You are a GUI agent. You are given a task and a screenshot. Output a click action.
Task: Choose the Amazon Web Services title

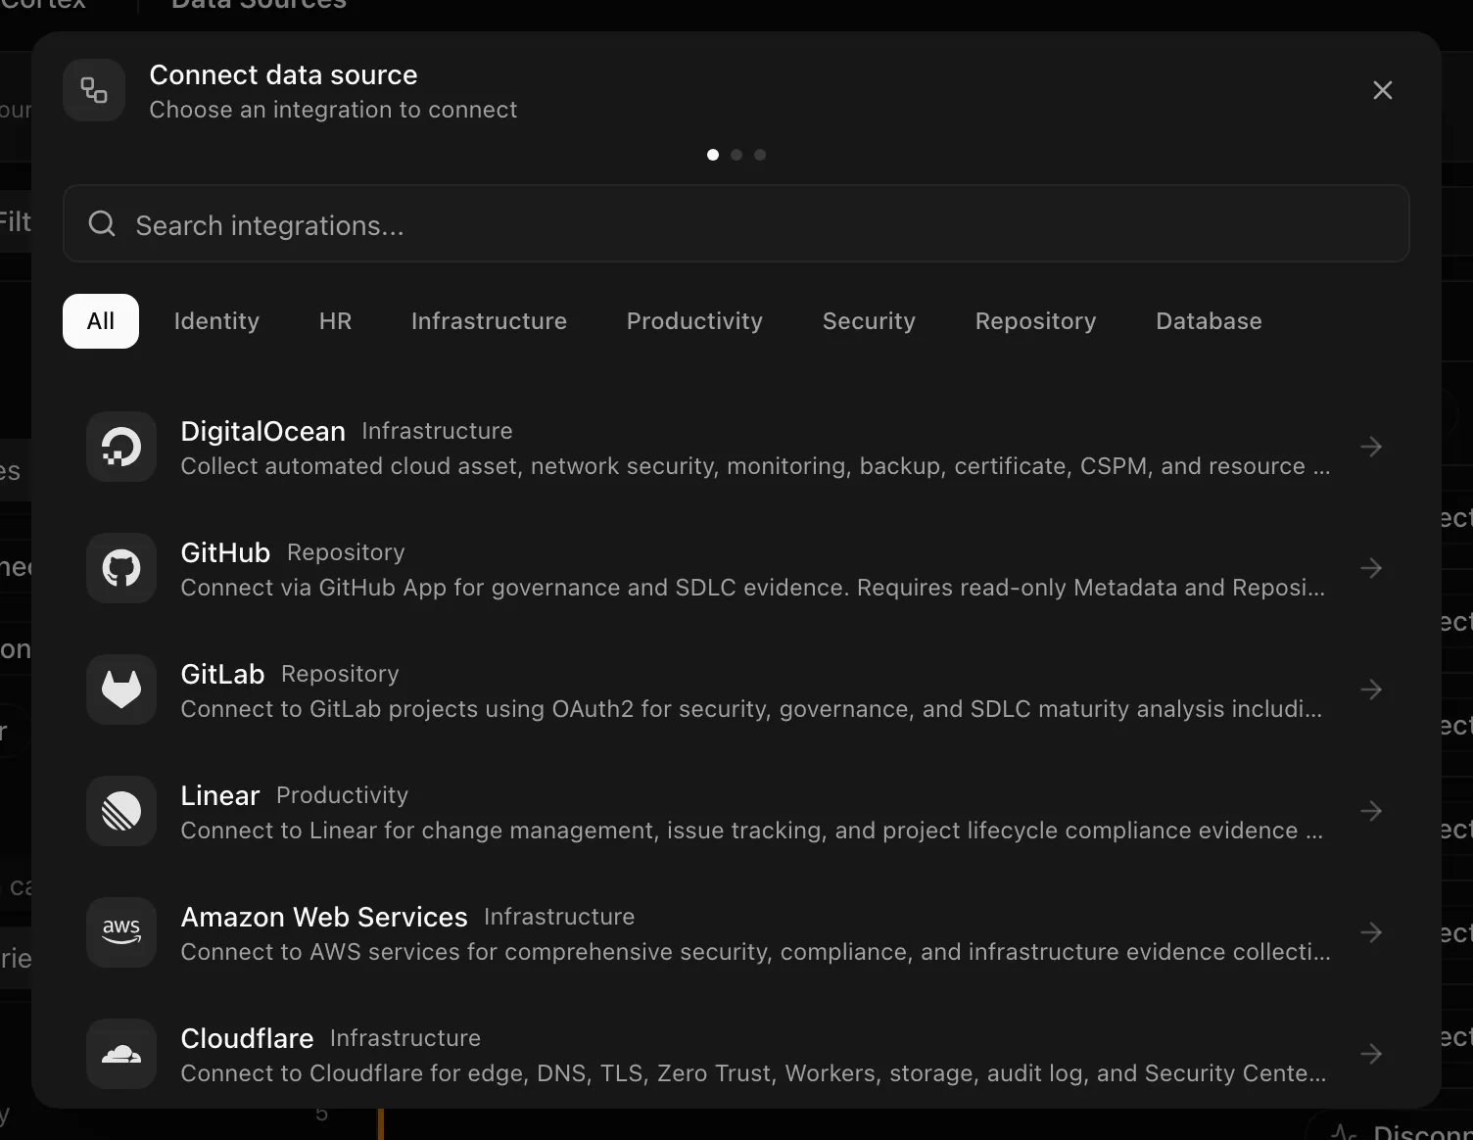[324, 917]
